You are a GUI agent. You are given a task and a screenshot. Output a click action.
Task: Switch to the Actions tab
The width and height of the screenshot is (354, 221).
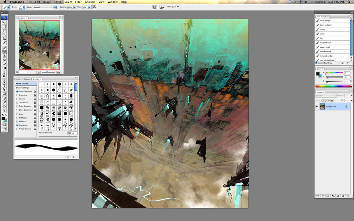click(x=27, y=79)
